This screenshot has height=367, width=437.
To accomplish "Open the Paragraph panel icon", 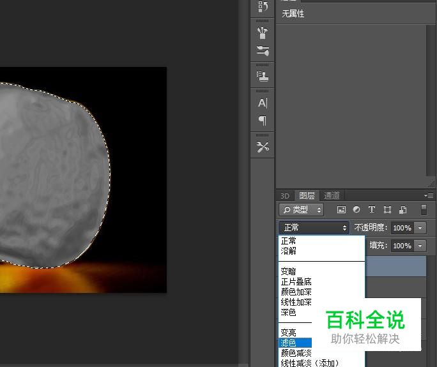I will coord(263,120).
